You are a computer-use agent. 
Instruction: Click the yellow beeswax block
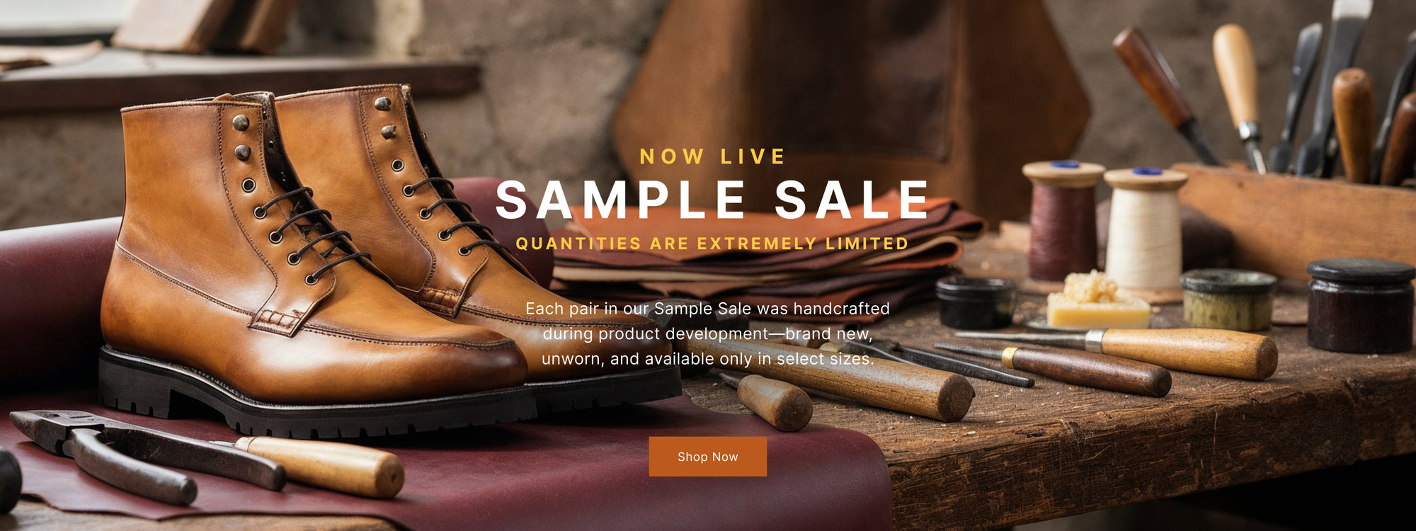click(1097, 303)
